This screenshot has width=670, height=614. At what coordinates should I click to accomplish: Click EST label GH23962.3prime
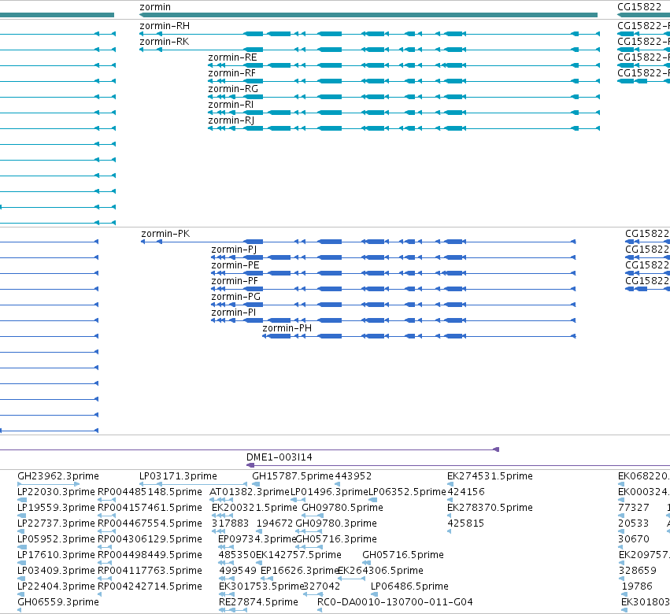tap(58, 476)
